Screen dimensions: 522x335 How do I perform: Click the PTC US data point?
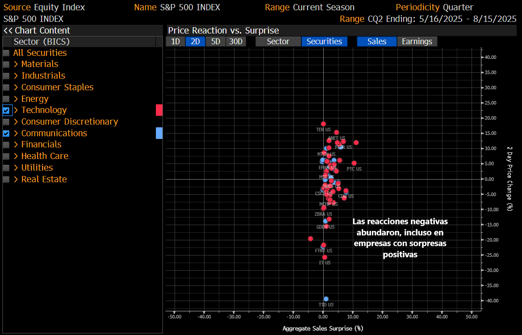354,163
